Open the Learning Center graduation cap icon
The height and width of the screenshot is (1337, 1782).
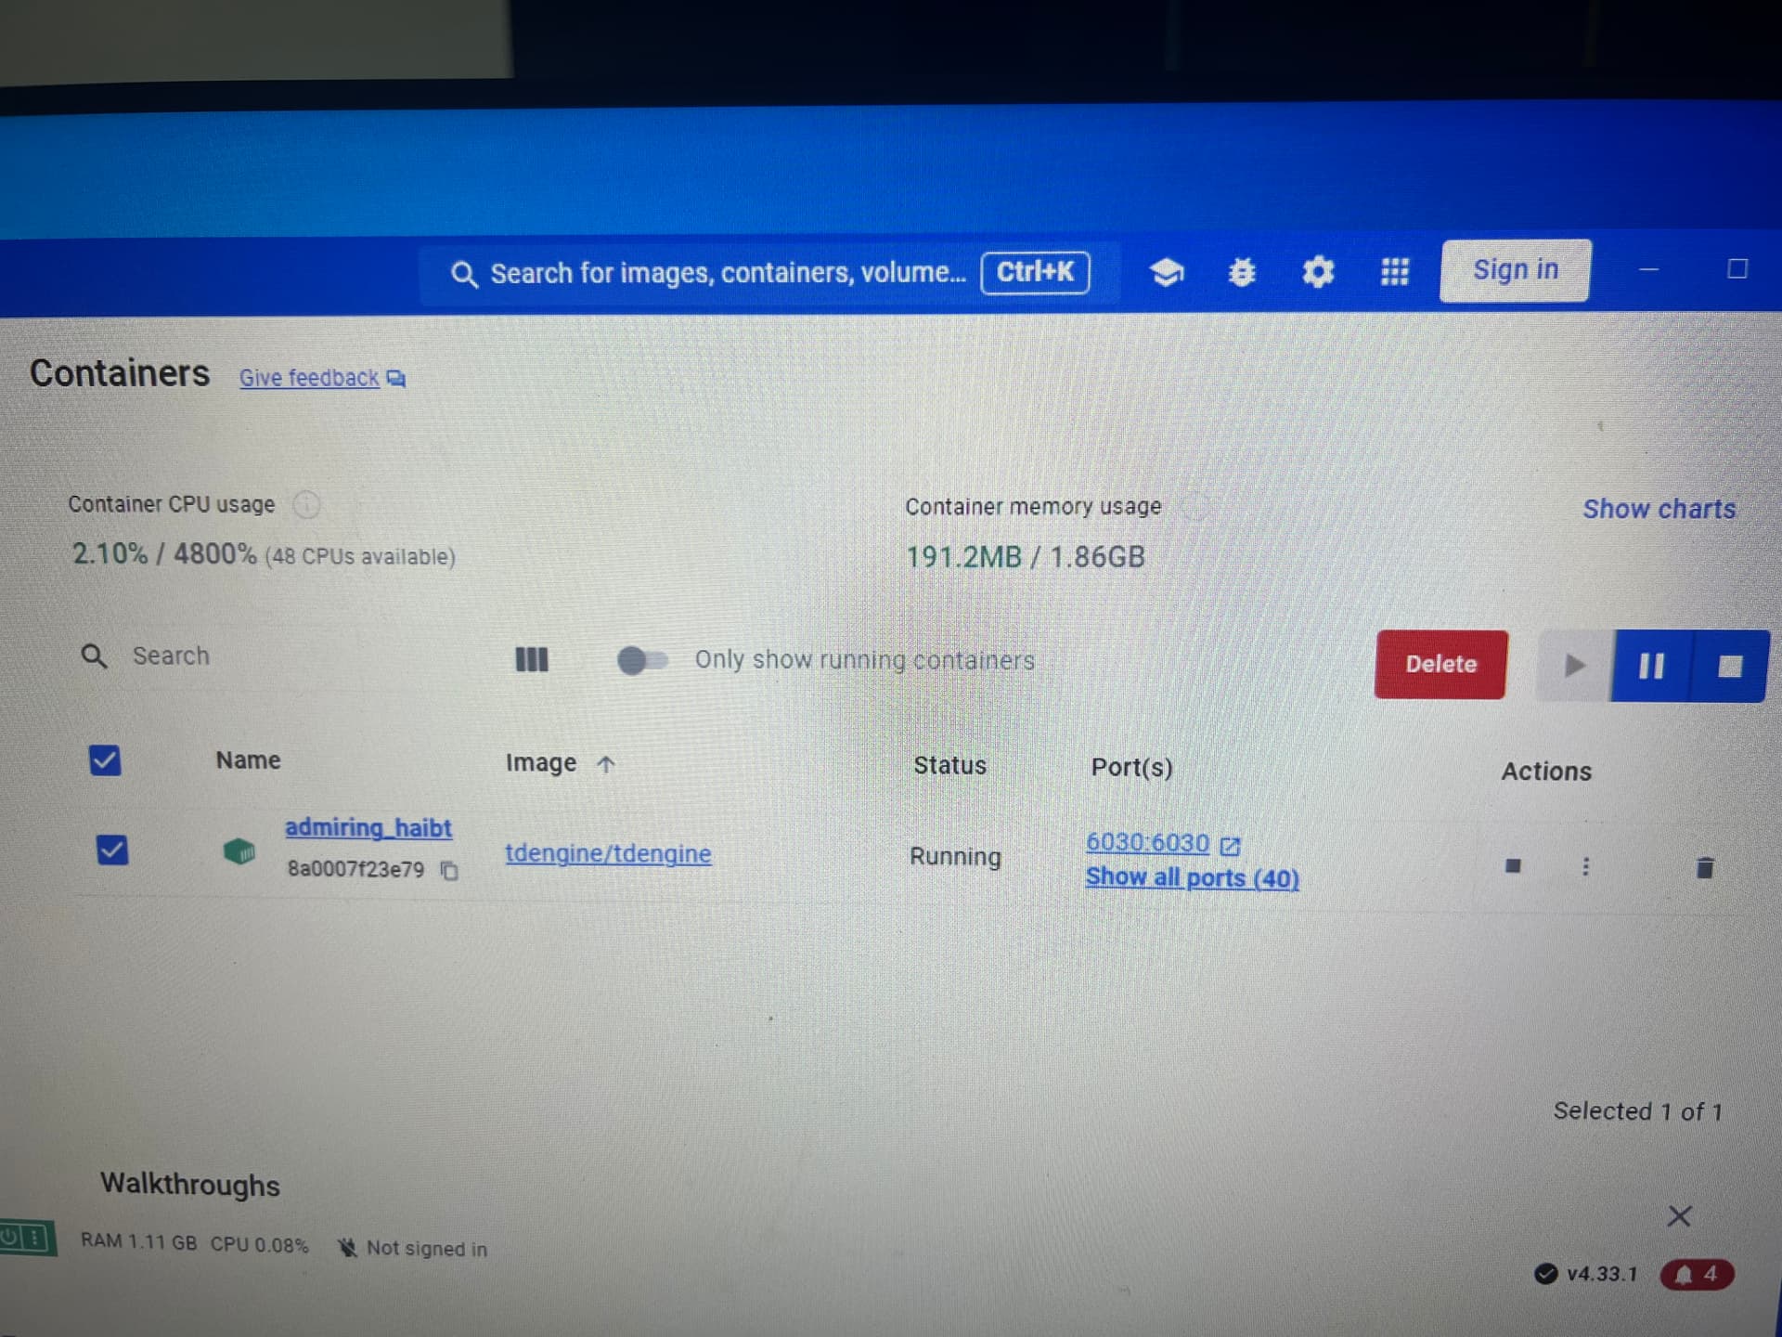[x=1166, y=272]
